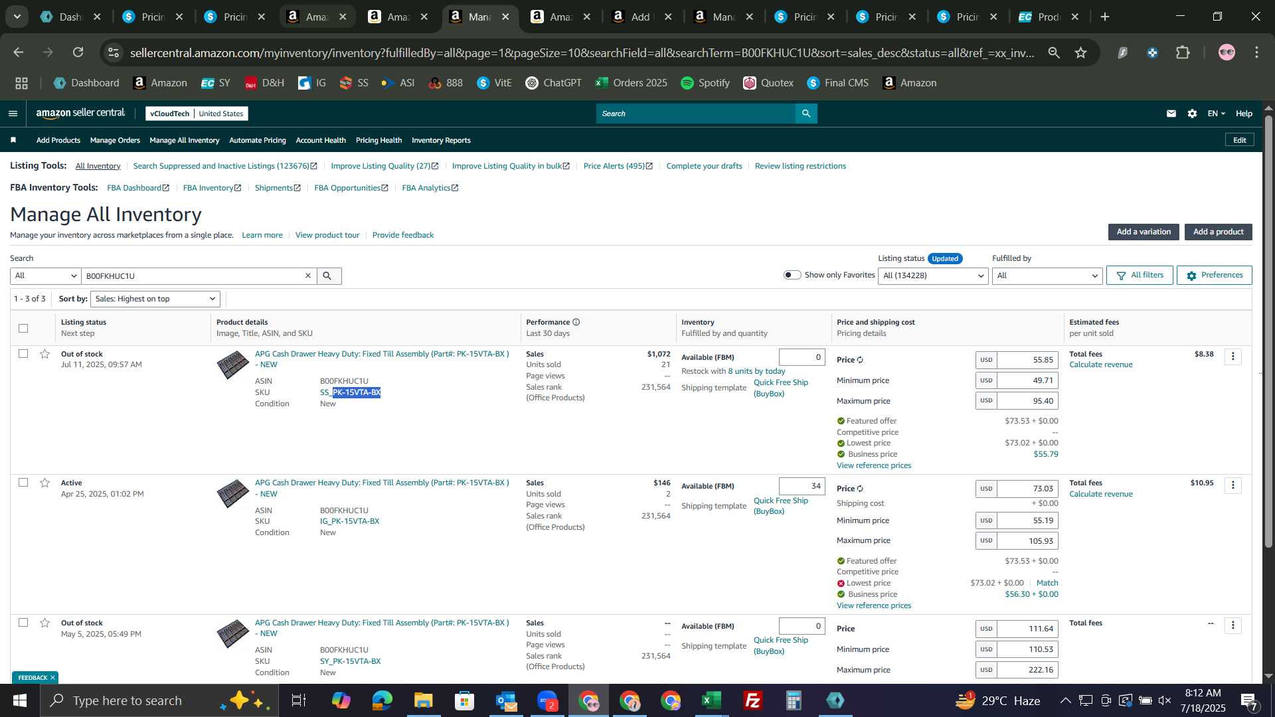Bookmark this page with the star icon

1081,52
